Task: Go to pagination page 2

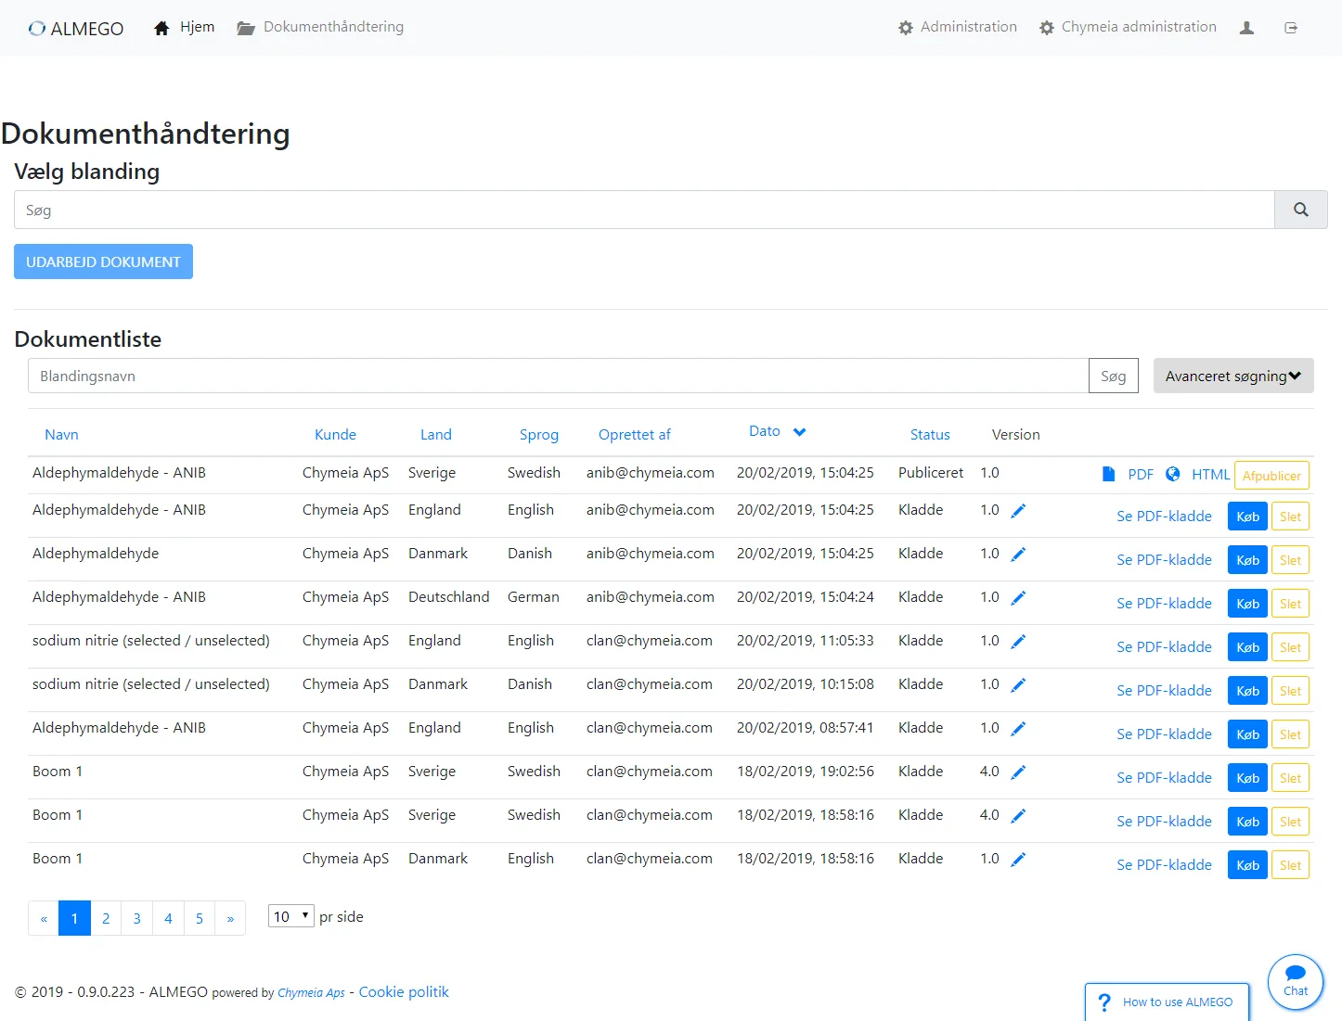Action: click(x=106, y=918)
